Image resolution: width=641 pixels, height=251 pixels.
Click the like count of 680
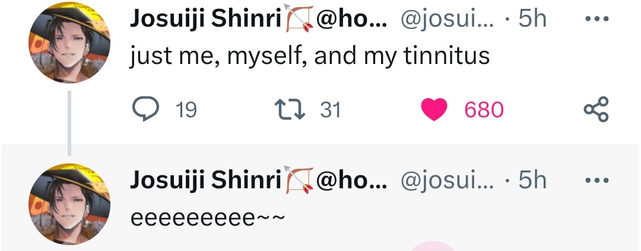pyautogui.click(x=484, y=110)
